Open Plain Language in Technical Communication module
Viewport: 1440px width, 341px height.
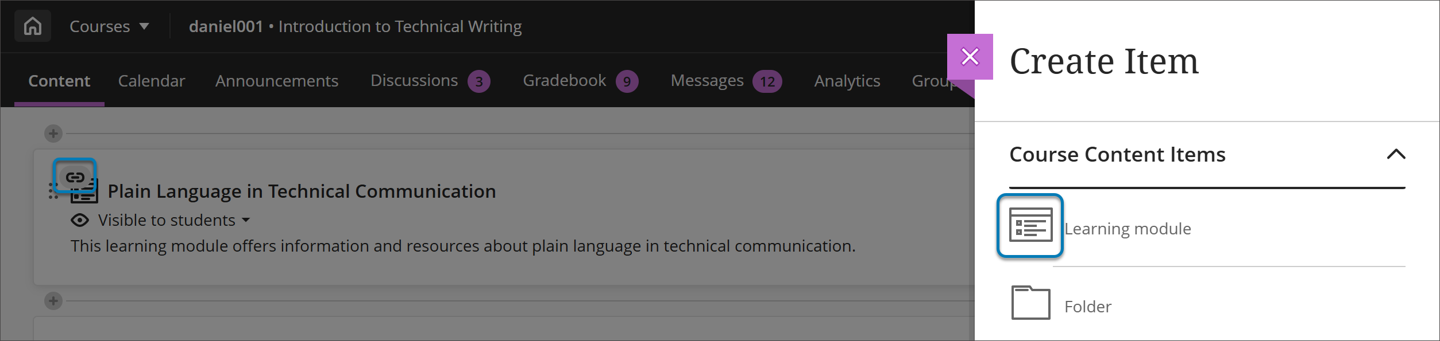302,191
